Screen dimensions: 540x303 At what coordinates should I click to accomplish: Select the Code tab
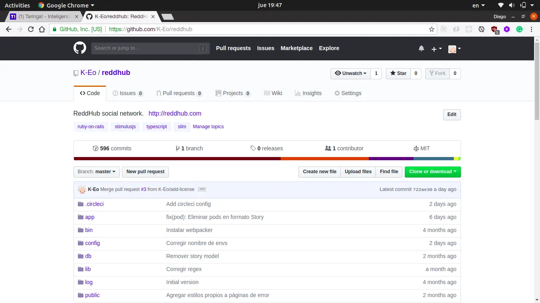(x=90, y=93)
